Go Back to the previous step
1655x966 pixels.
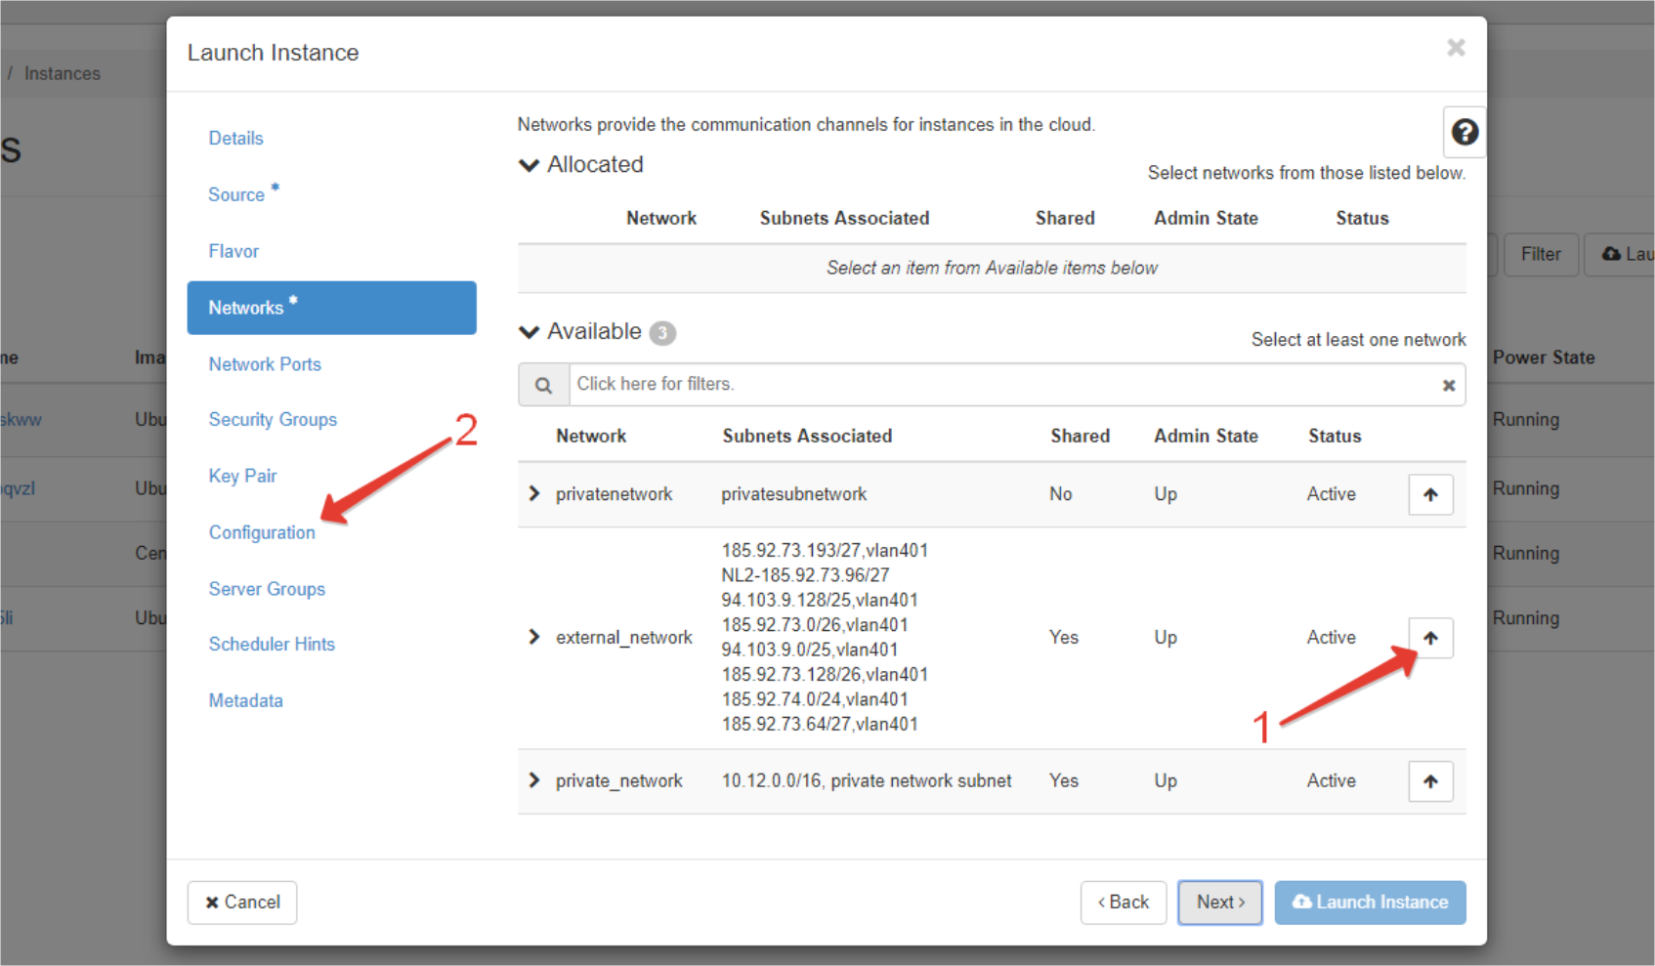[1123, 903]
